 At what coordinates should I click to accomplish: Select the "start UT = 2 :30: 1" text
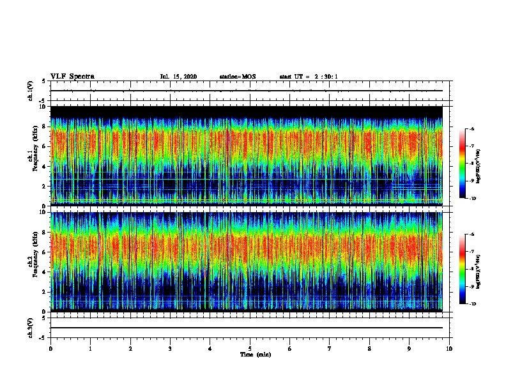(309, 77)
